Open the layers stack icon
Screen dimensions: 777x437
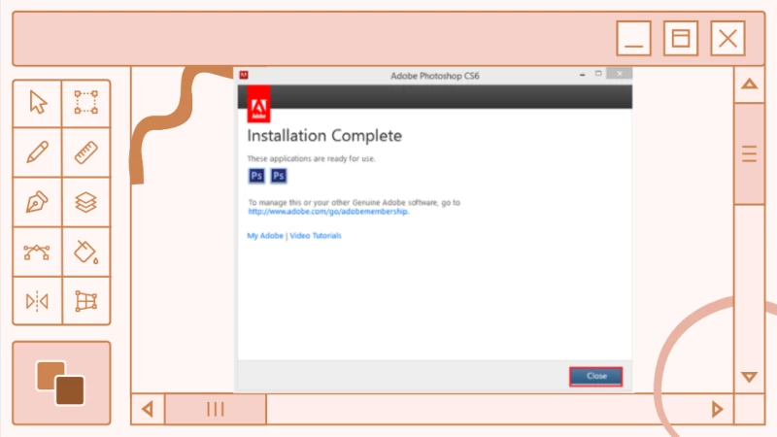click(x=86, y=203)
